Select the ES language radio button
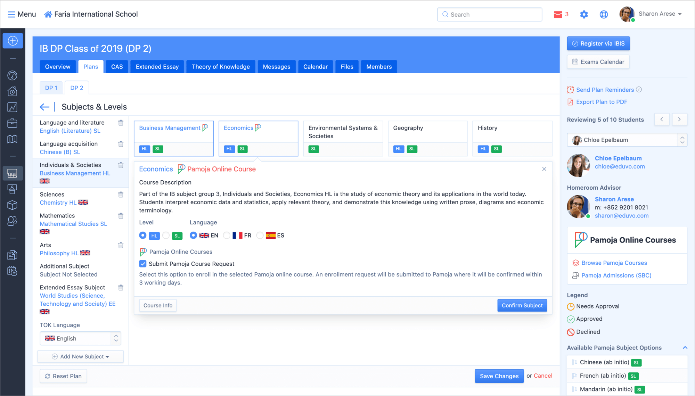695x396 pixels. (260, 236)
